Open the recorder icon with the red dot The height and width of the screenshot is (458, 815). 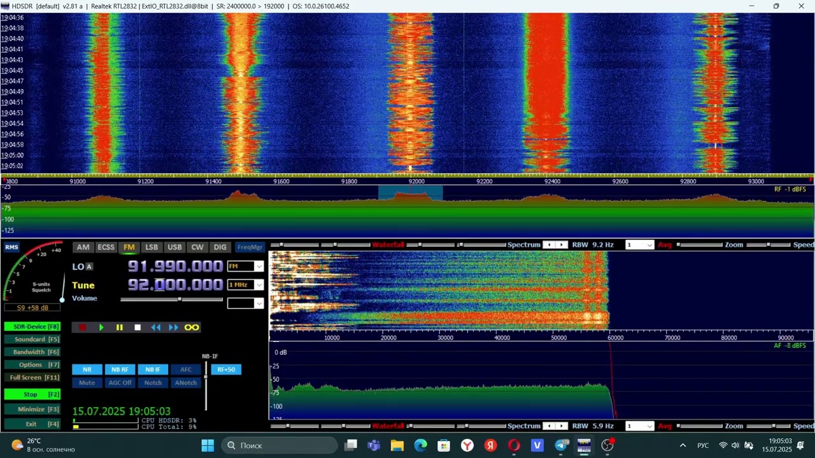[607, 445]
